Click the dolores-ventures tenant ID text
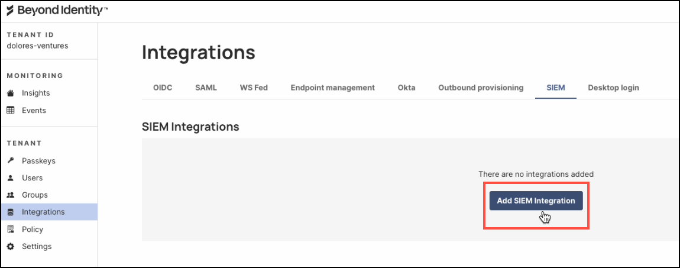680x268 pixels. 37,46
